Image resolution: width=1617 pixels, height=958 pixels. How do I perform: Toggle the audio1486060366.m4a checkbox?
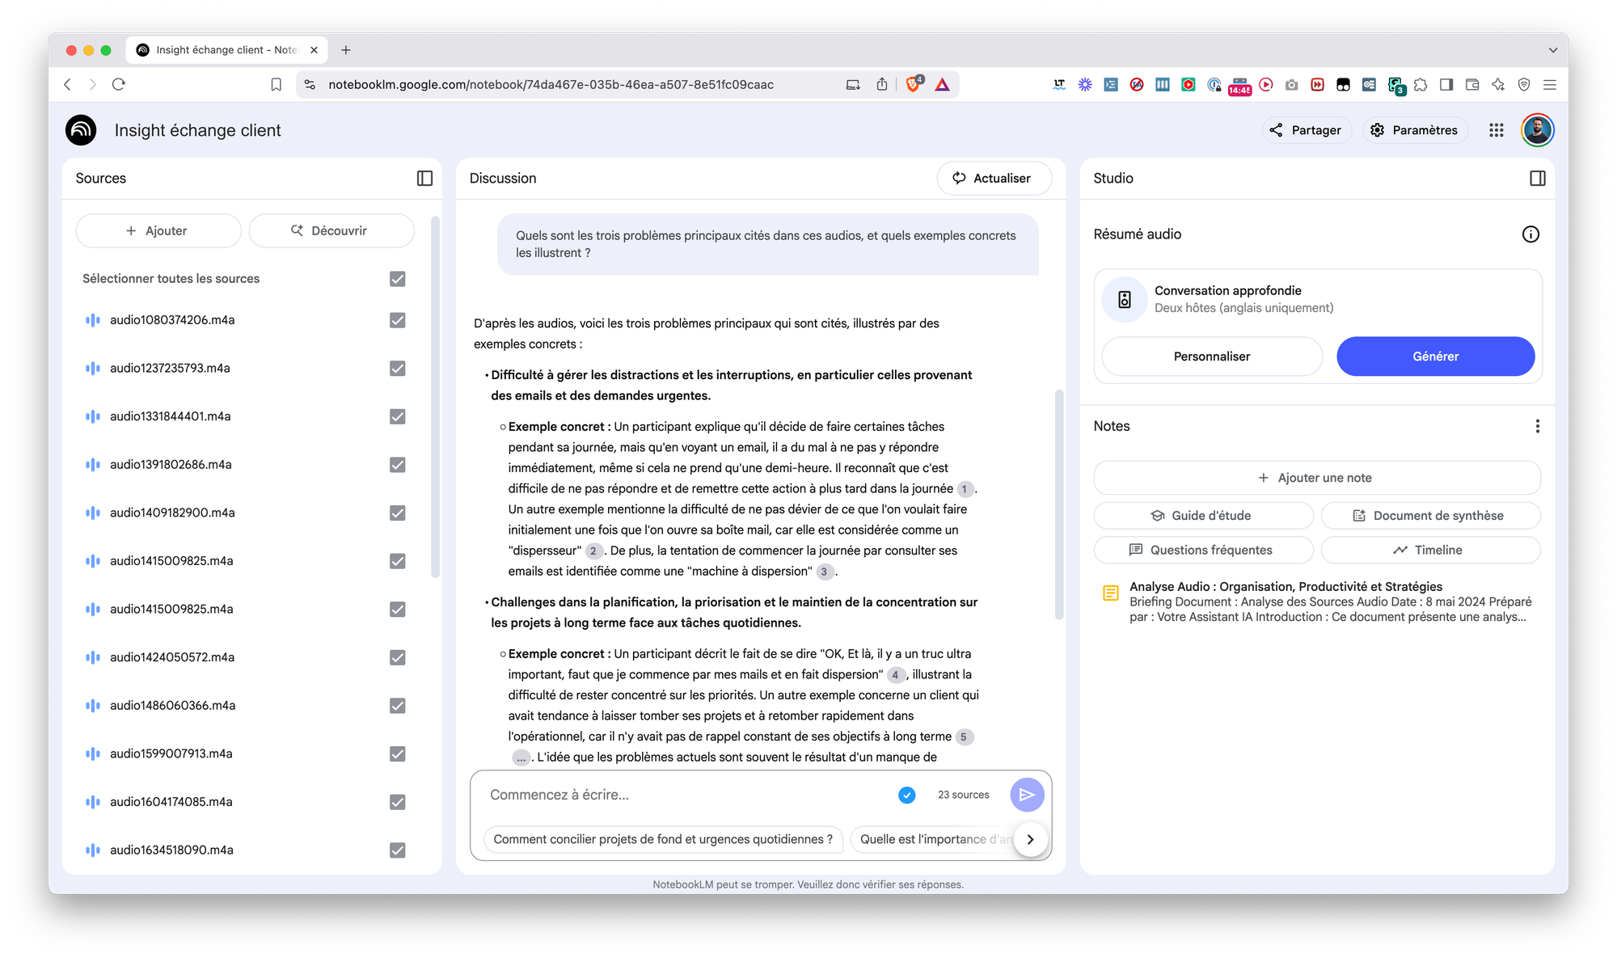(x=397, y=706)
